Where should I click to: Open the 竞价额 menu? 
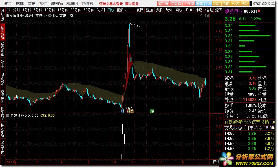point(87,3)
